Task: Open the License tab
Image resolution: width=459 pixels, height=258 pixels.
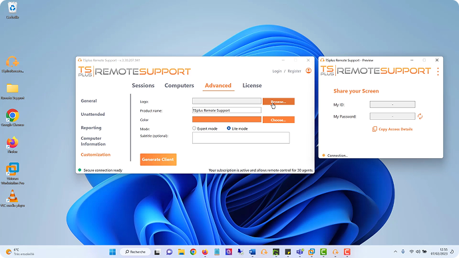Action: tap(252, 85)
